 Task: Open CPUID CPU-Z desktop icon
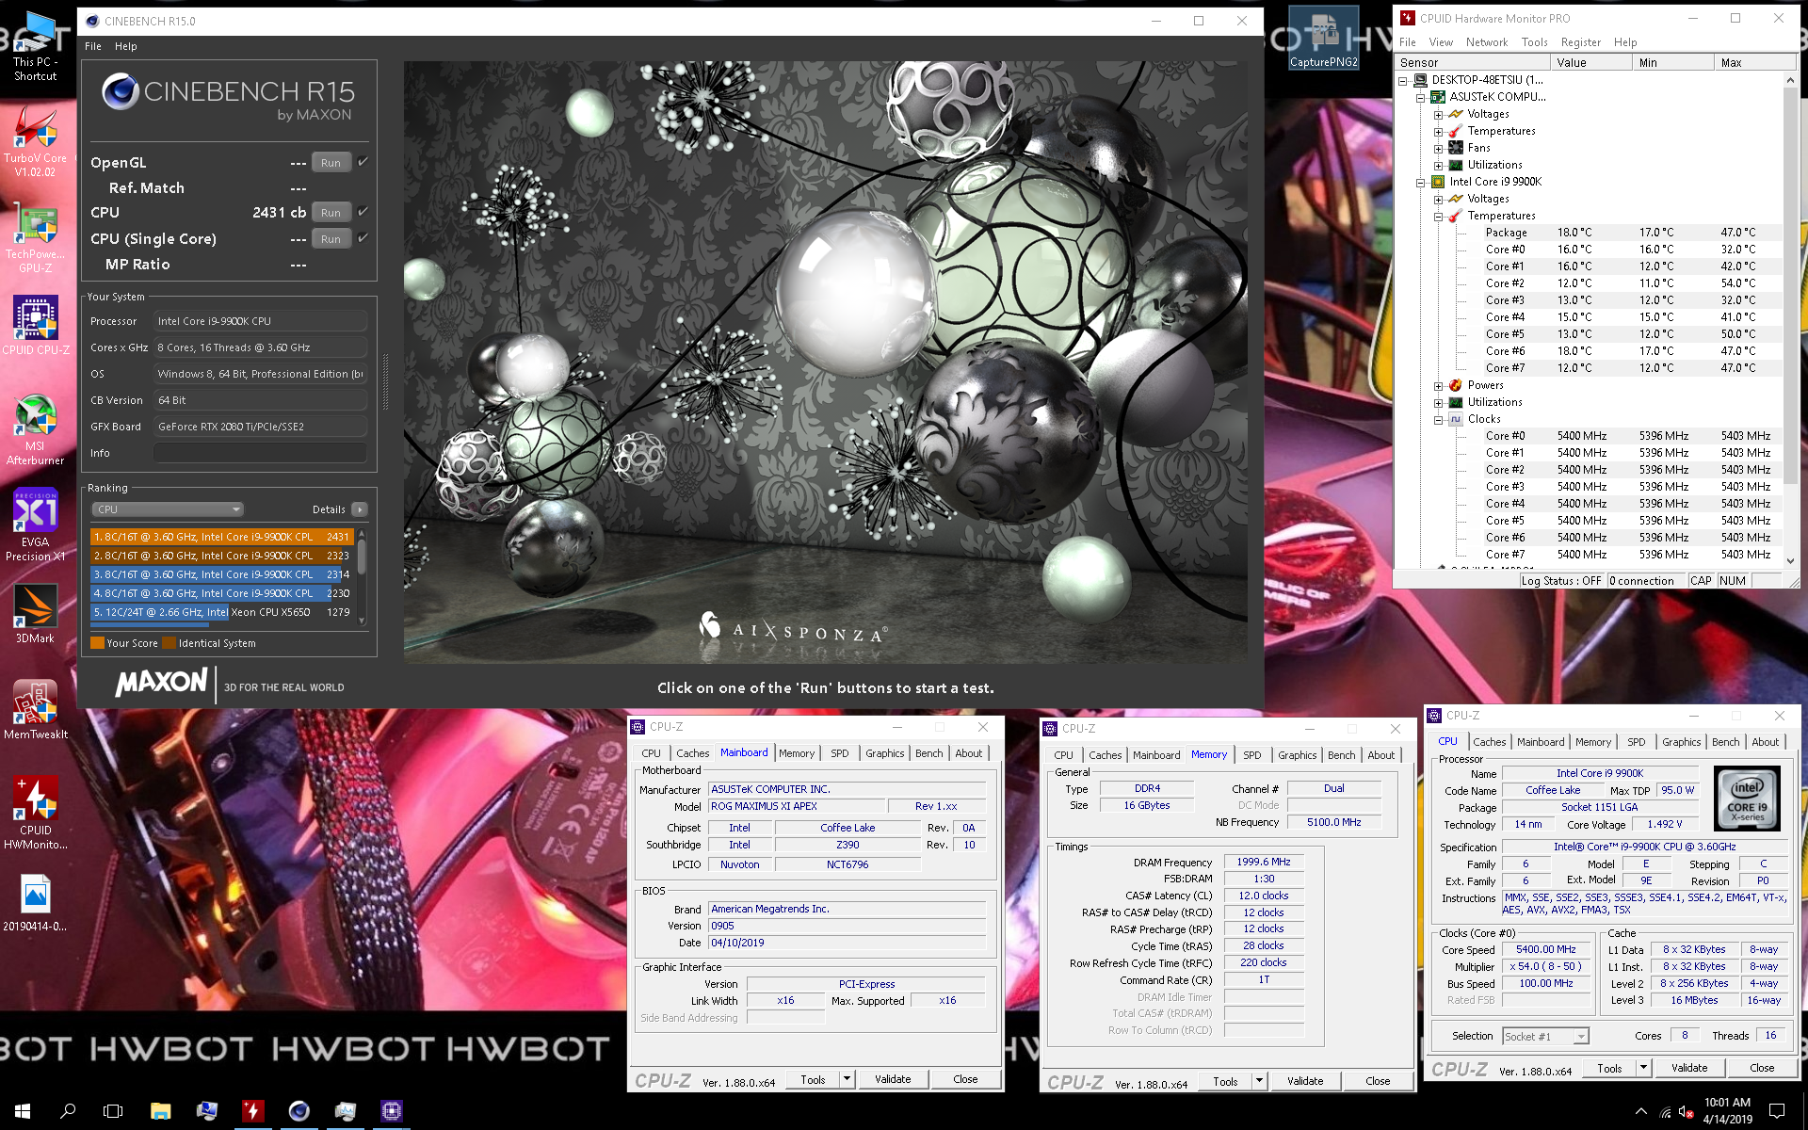[x=36, y=326]
